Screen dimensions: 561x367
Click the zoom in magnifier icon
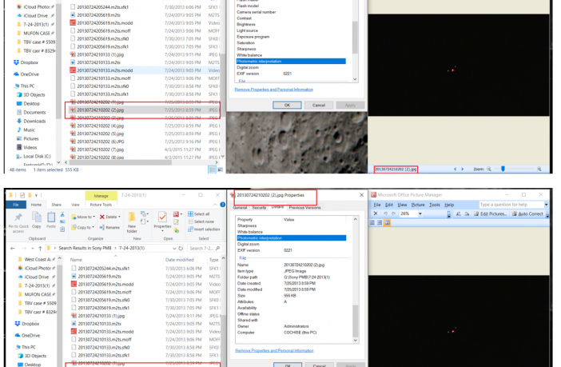pos(539,169)
